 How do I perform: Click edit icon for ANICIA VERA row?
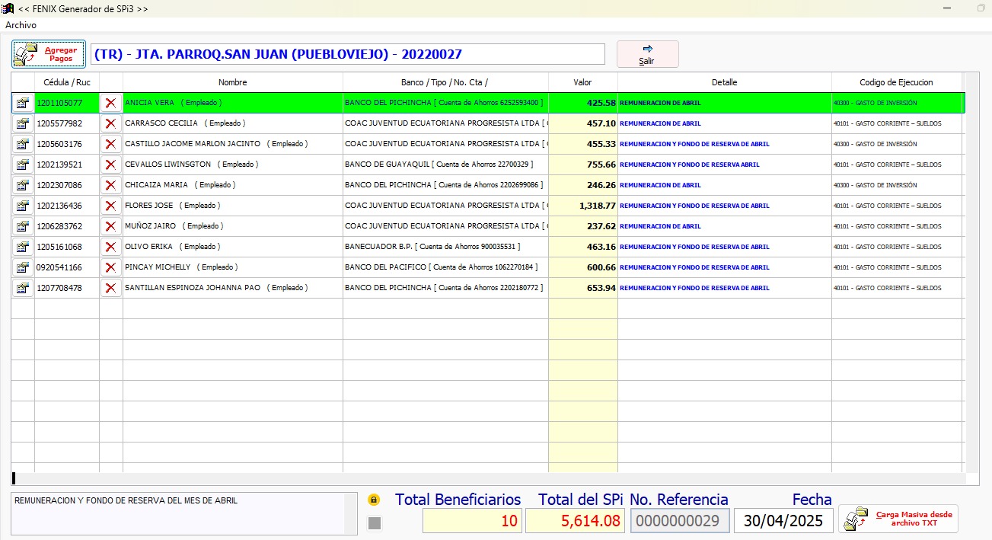(x=23, y=103)
